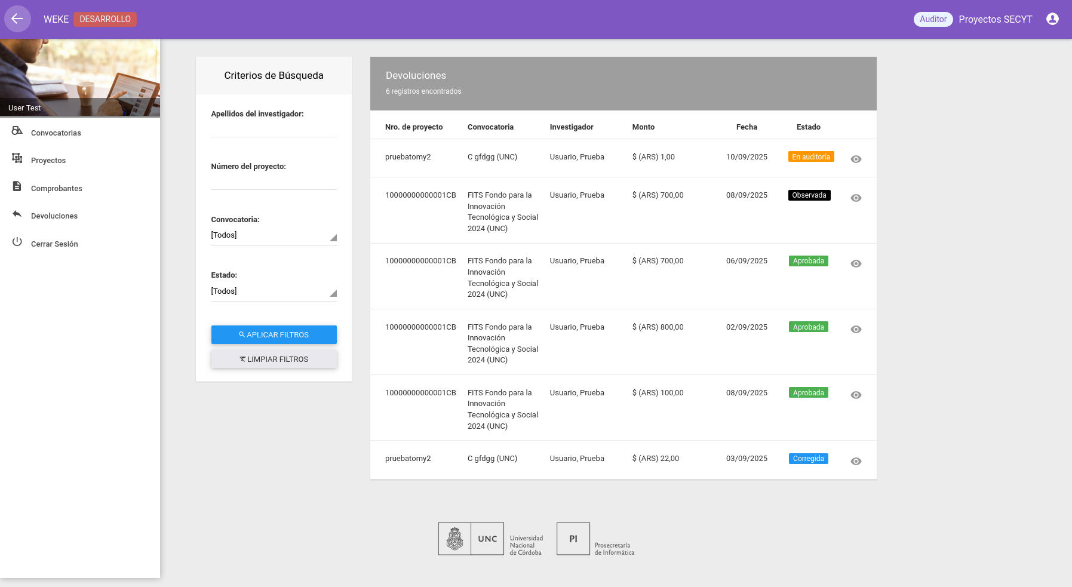Click the Proyectos icon in sidebar
Viewport: 1072px width, 587px height.
point(17,158)
